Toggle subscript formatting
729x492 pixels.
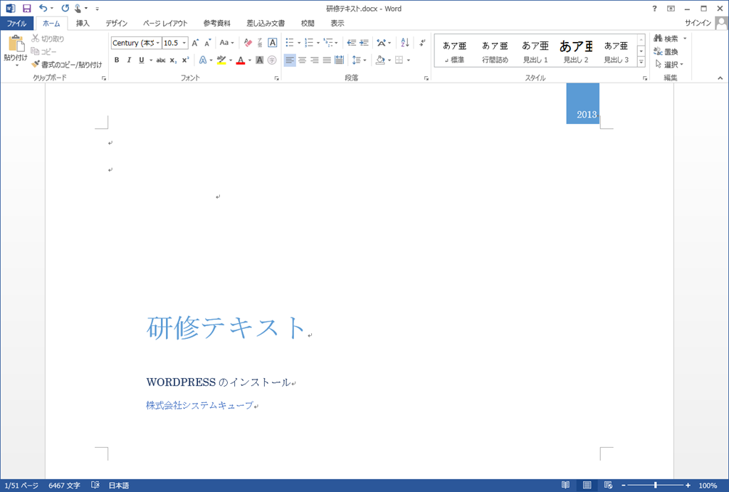(173, 60)
